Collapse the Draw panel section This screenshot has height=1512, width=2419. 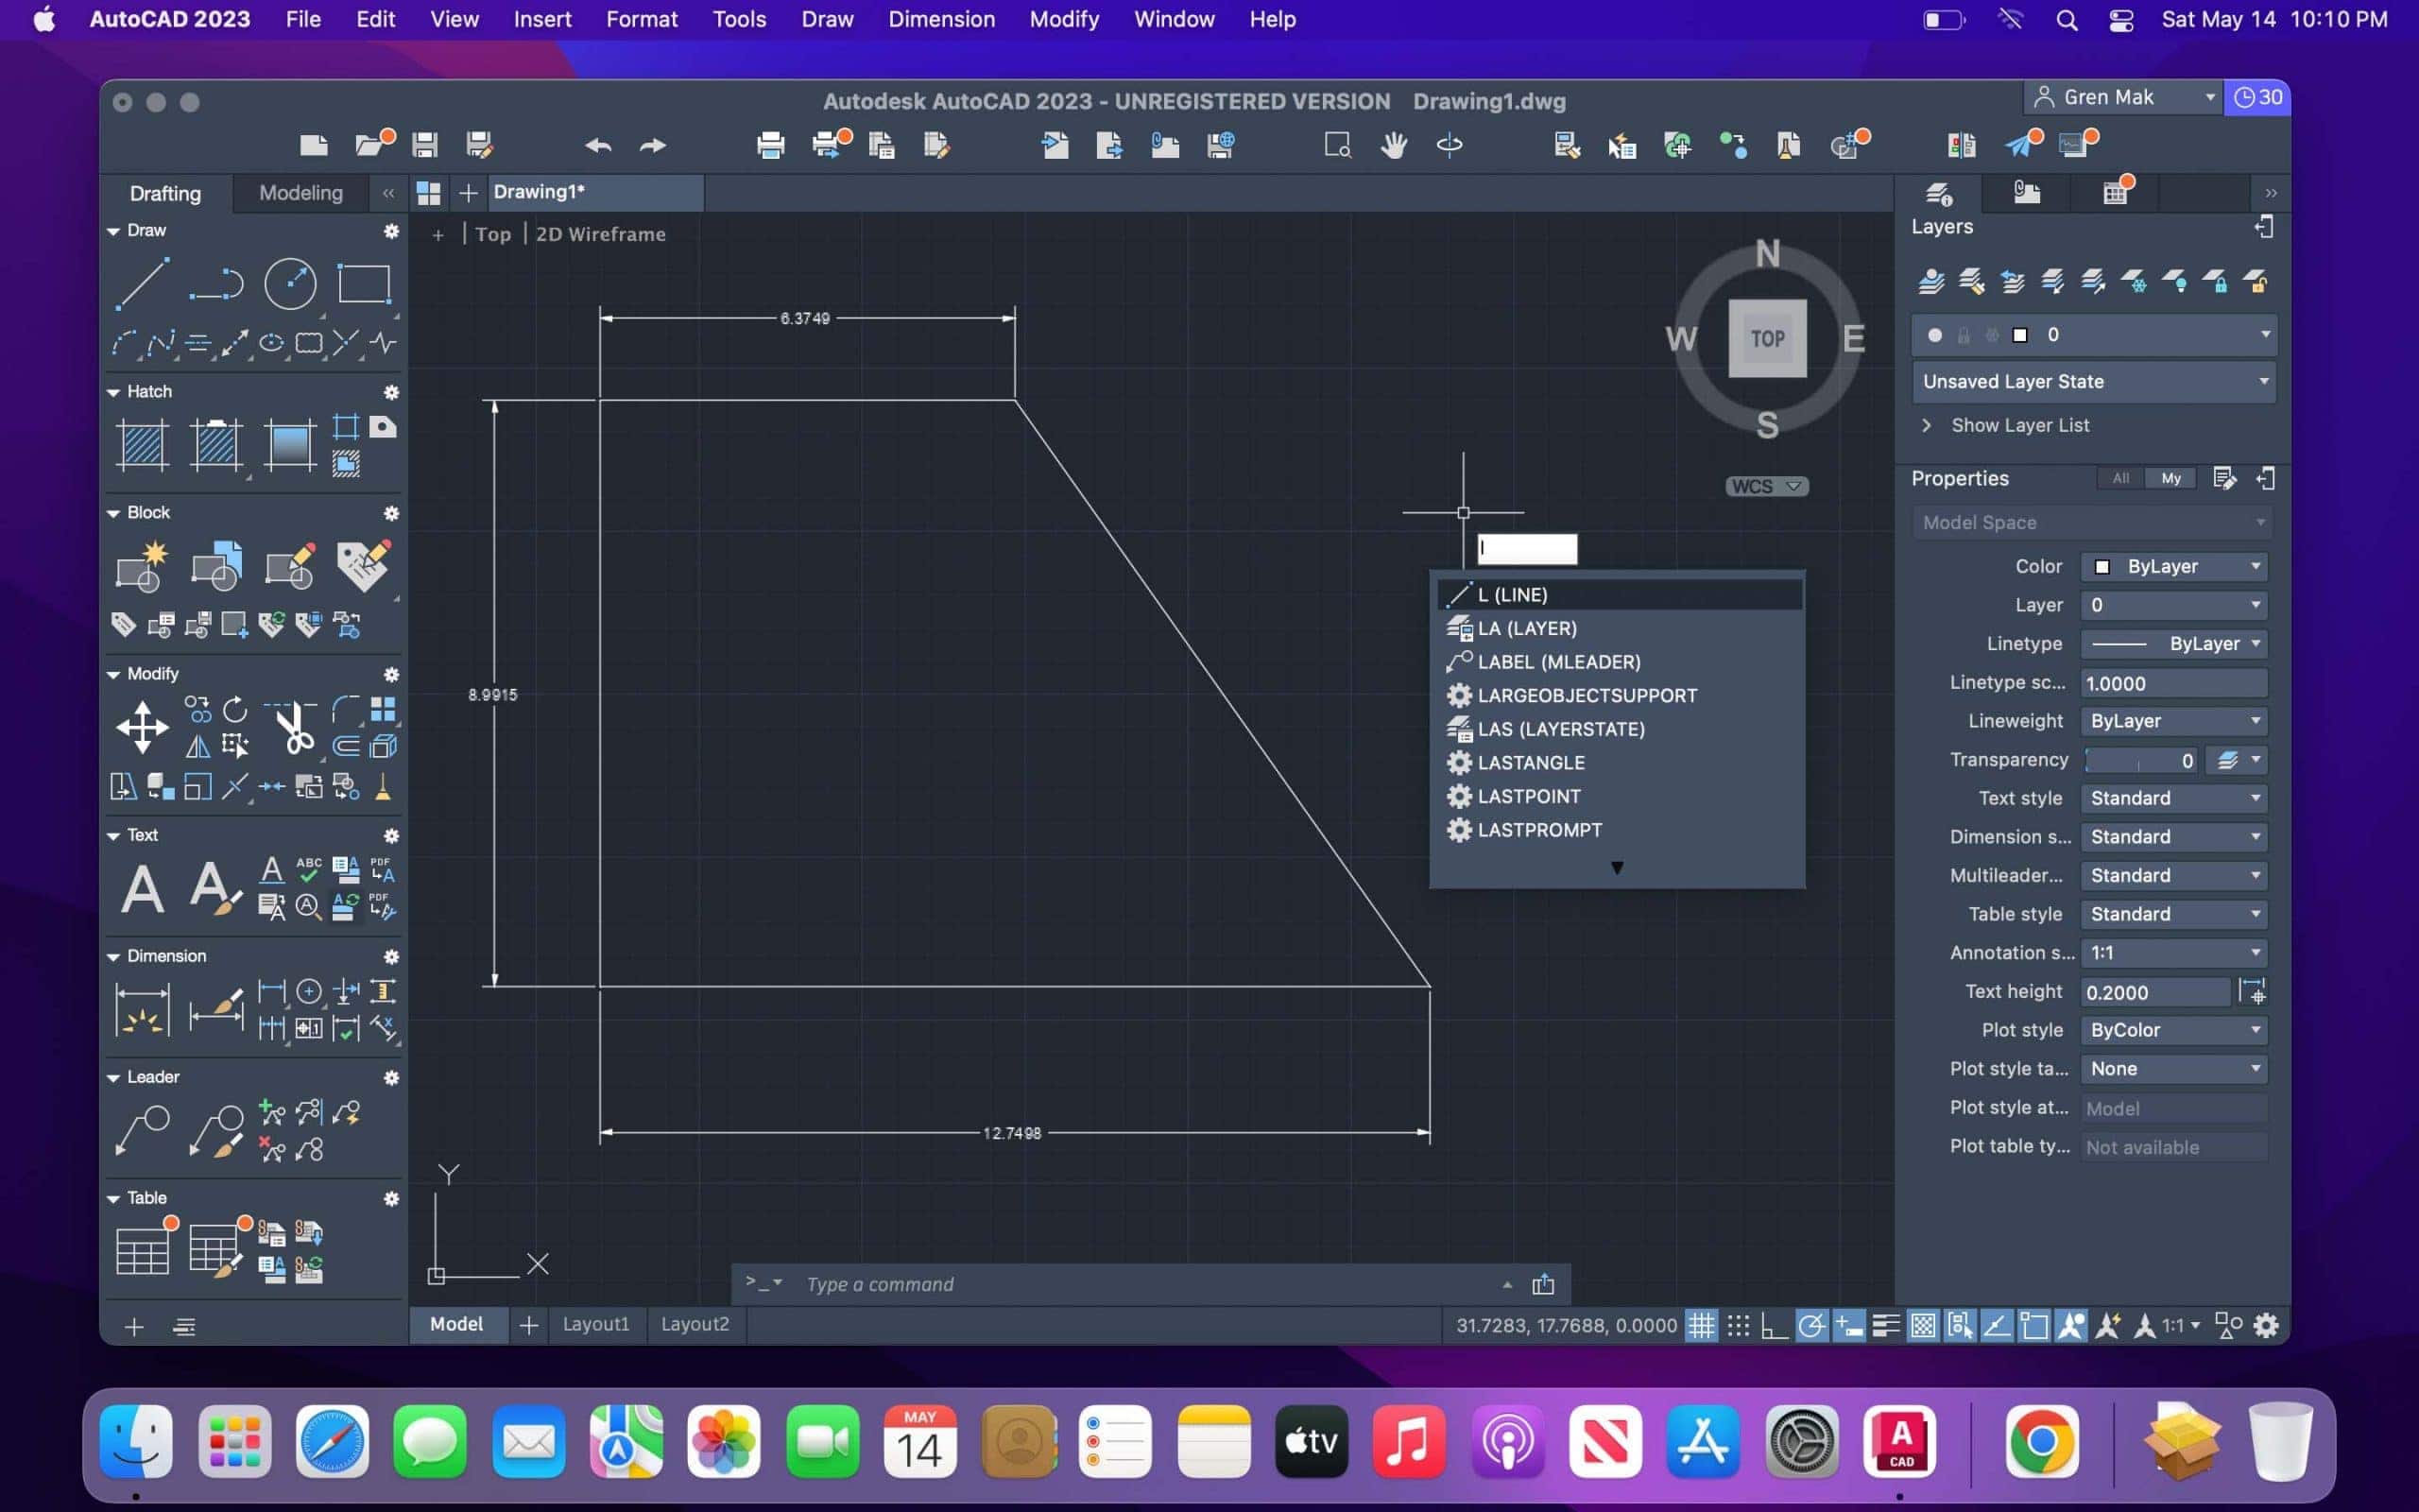(x=113, y=231)
